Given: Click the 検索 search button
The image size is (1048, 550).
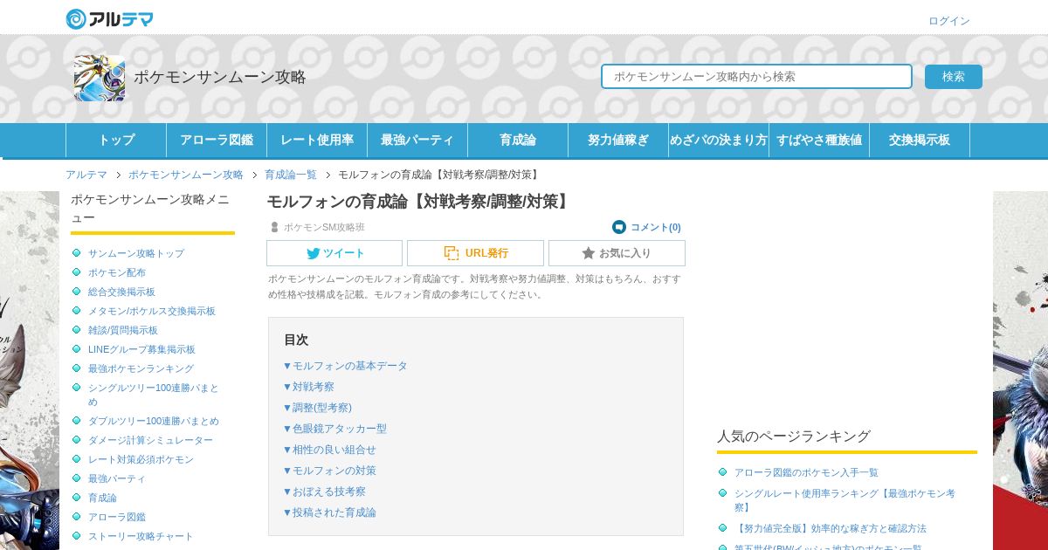Looking at the screenshot, I should (x=954, y=77).
